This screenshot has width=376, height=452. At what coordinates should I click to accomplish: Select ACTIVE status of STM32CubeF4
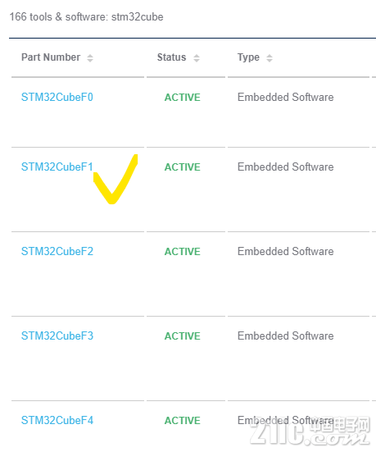[x=182, y=421]
